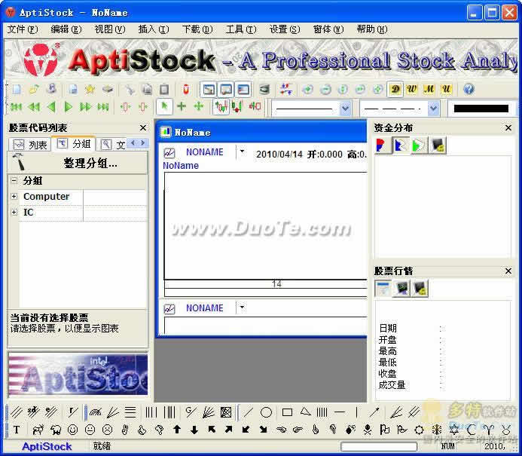This screenshot has width=522, height=456.
Task: Toggle Monthly period M button
Action: click(429, 89)
